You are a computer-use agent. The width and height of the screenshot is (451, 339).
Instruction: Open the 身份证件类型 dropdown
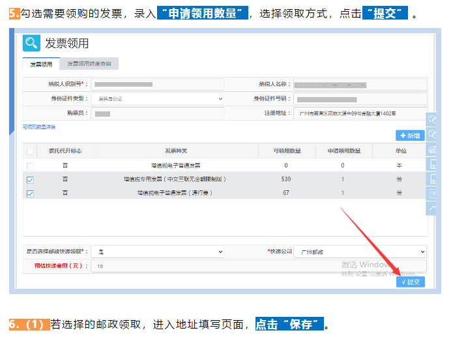(x=156, y=98)
